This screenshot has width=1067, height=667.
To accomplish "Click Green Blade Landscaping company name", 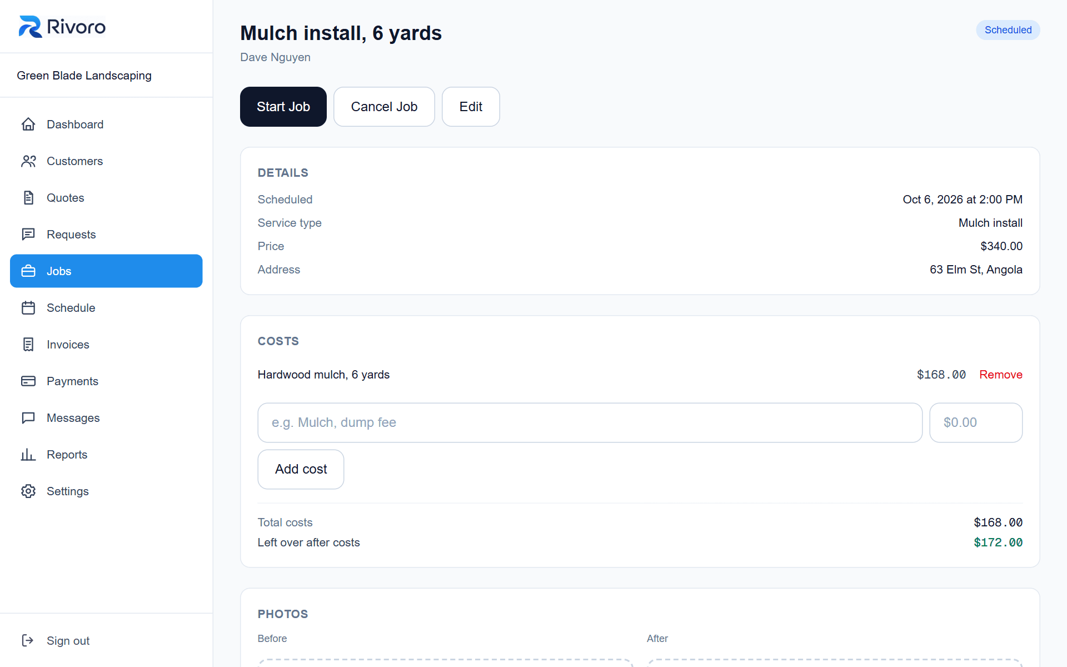I will [x=84, y=76].
